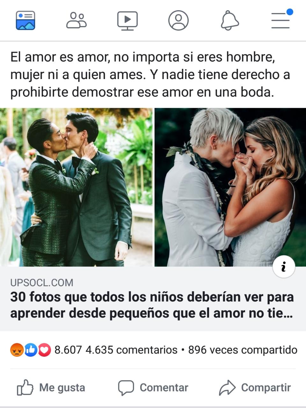Viewport: 306px width, 408px height.
Task: Open the Notifications bell icon
Action: tap(230, 20)
